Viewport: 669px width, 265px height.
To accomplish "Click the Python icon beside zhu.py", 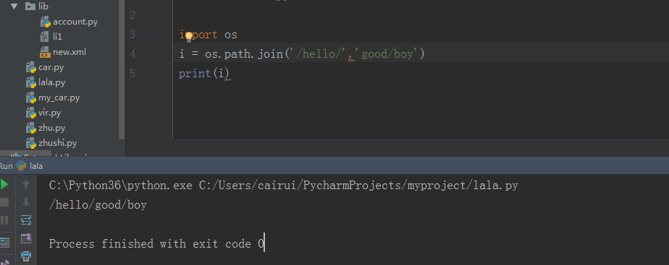I will pos(30,128).
